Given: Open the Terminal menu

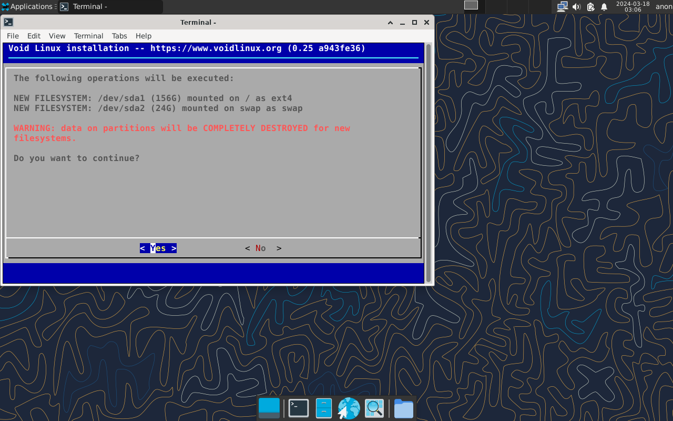Looking at the screenshot, I should tap(88, 36).
